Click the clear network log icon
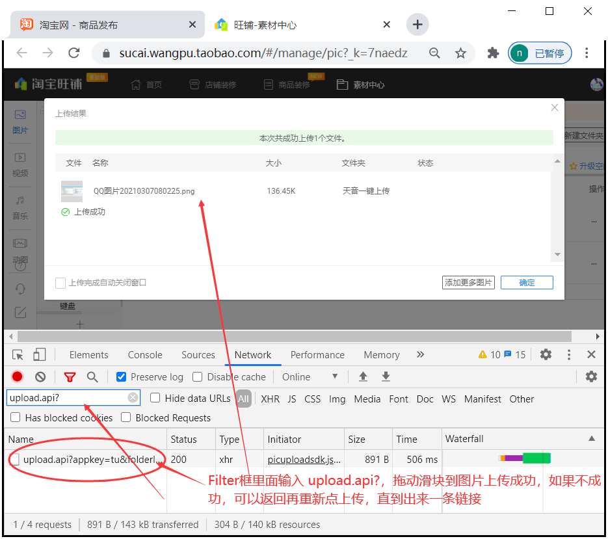608x539 pixels. (x=40, y=377)
